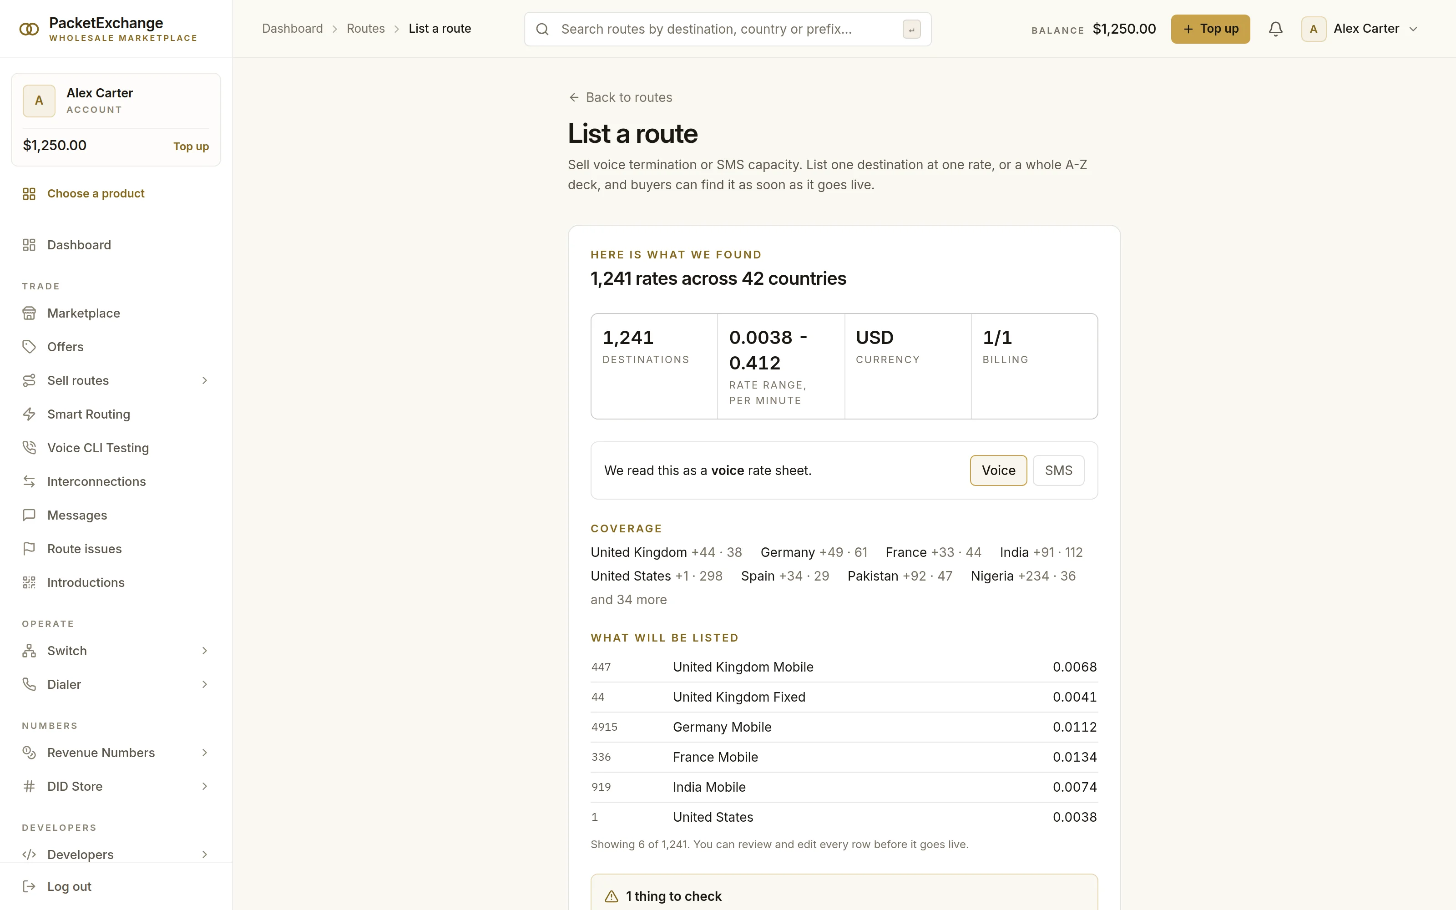The width and height of the screenshot is (1456, 910).
Task: Click the Developers code icon
Action: point(29,854)
